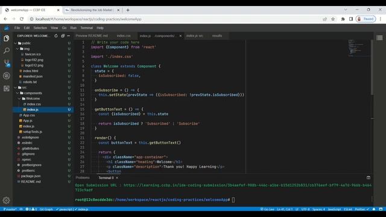Open the Chrome three-dot menu
386x217 pixels.
(381, 19)
